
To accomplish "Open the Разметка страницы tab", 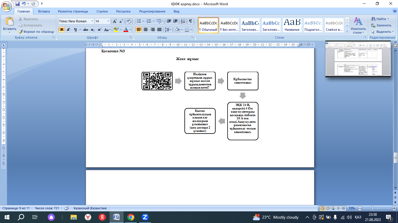I will pos(73,11).
